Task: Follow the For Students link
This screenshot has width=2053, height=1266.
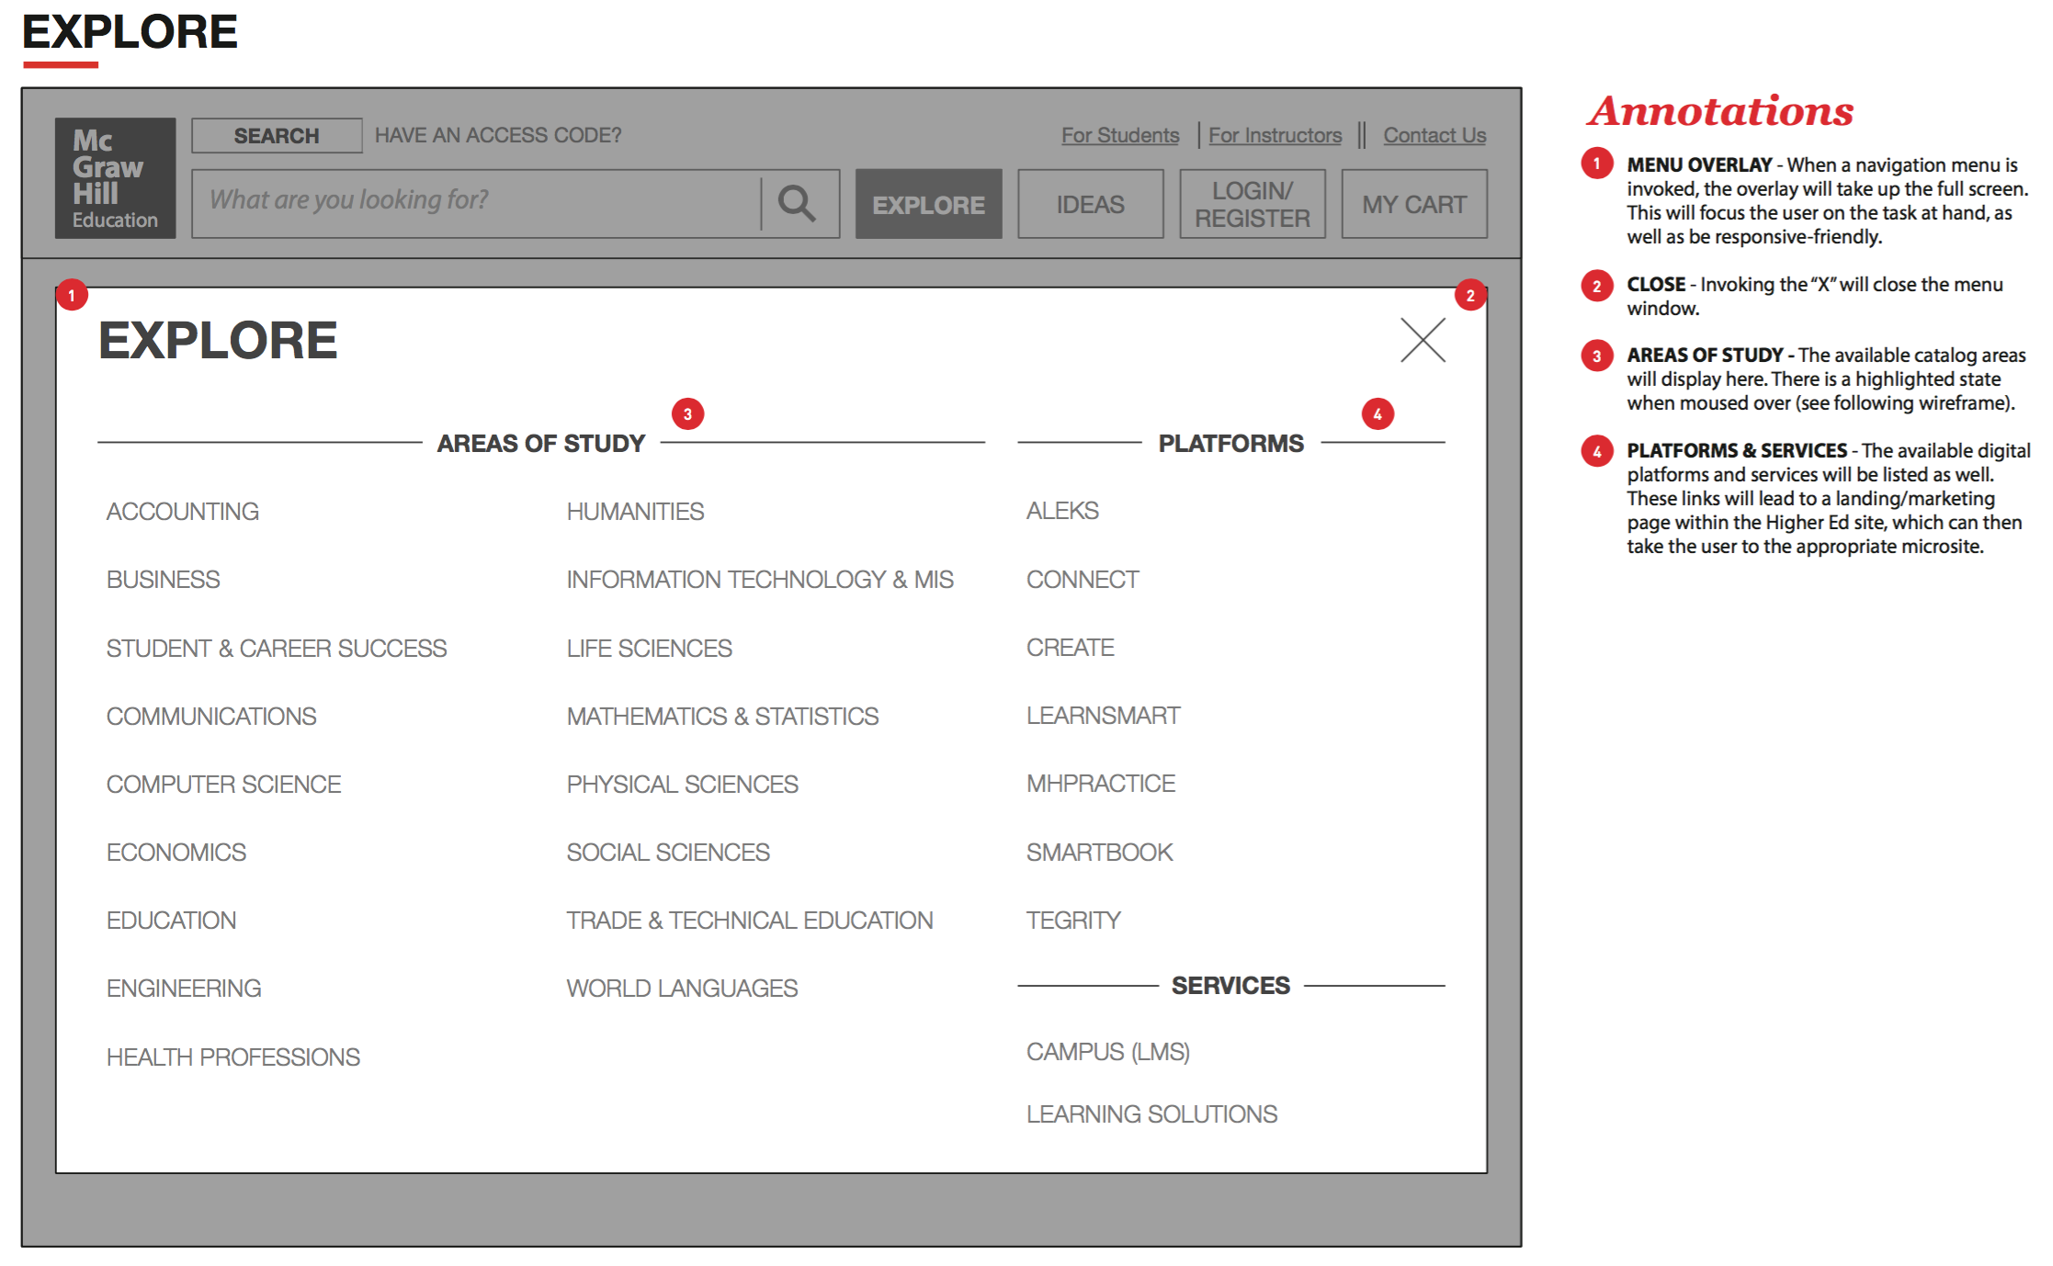Action: click(1120, 135)
